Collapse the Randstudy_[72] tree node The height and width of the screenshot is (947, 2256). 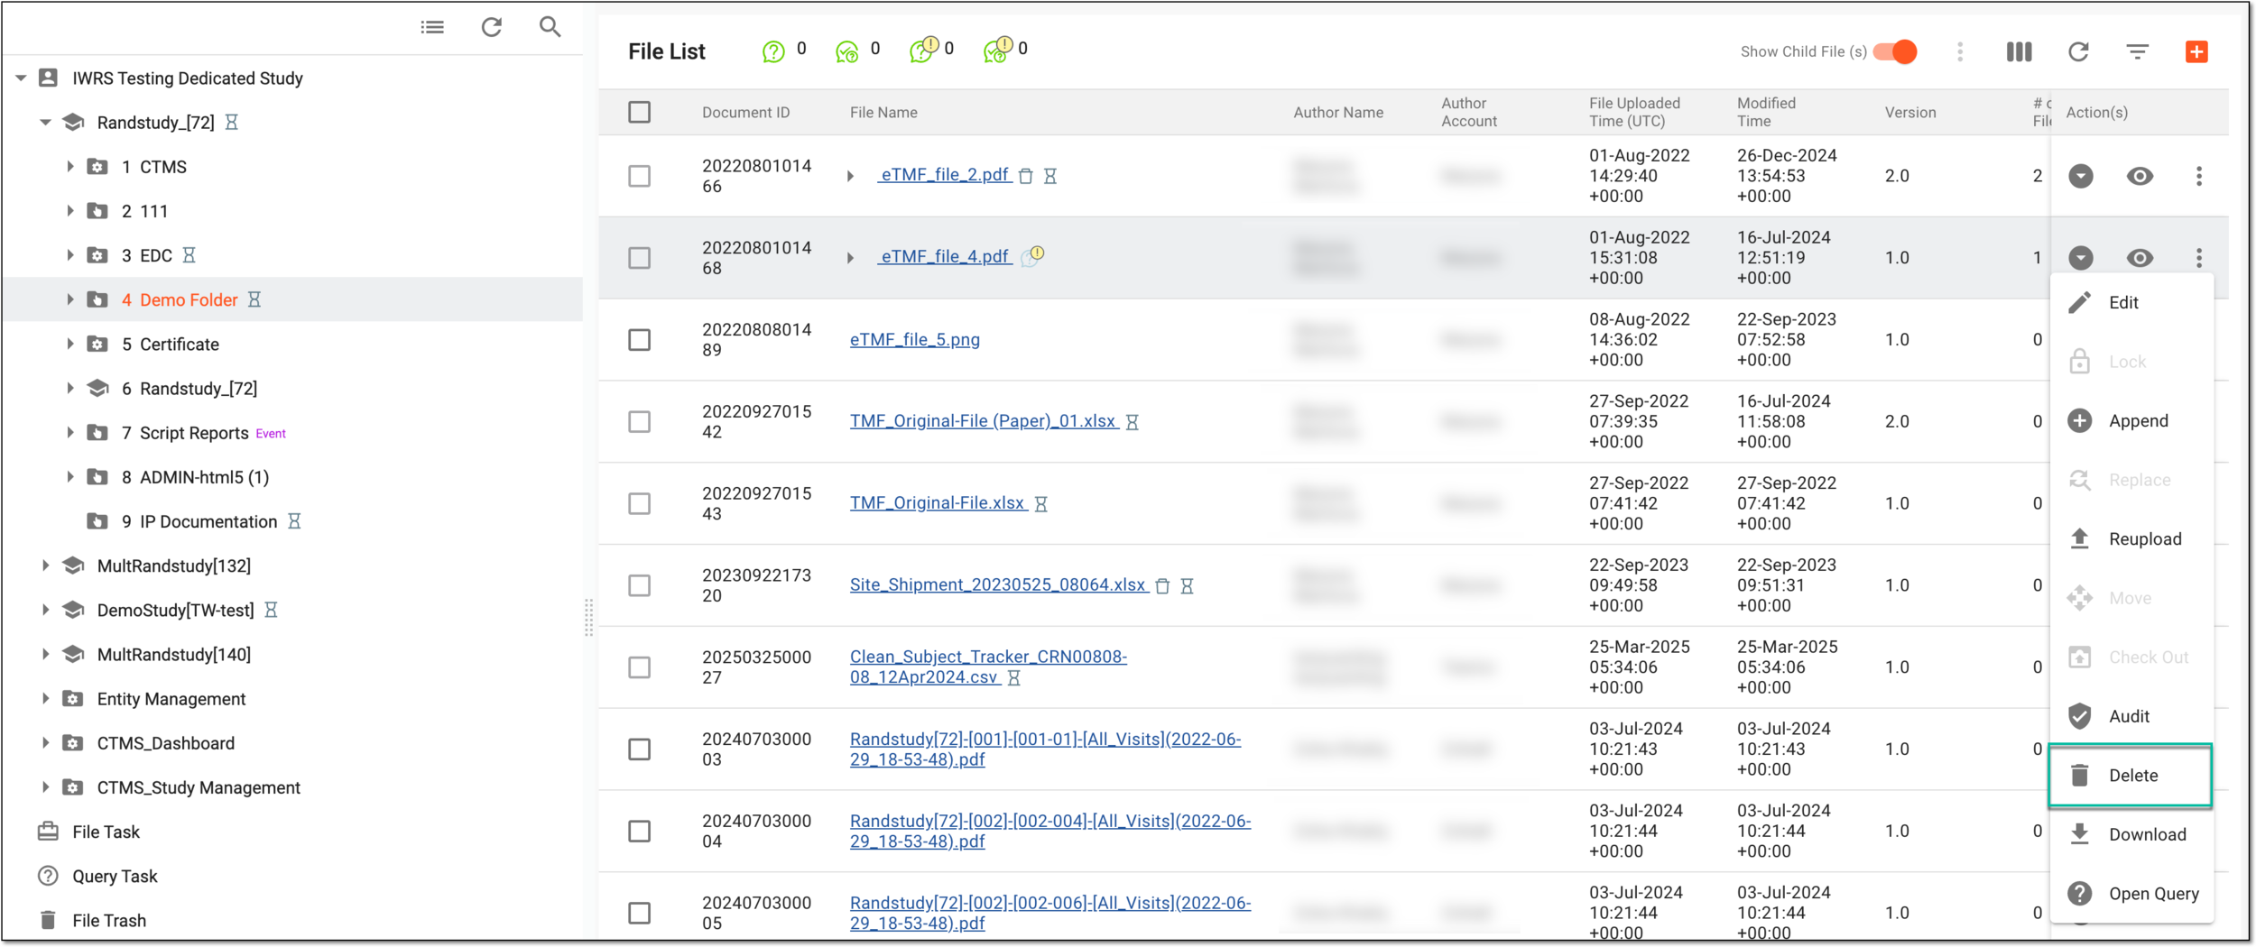(x=45, y=122)
